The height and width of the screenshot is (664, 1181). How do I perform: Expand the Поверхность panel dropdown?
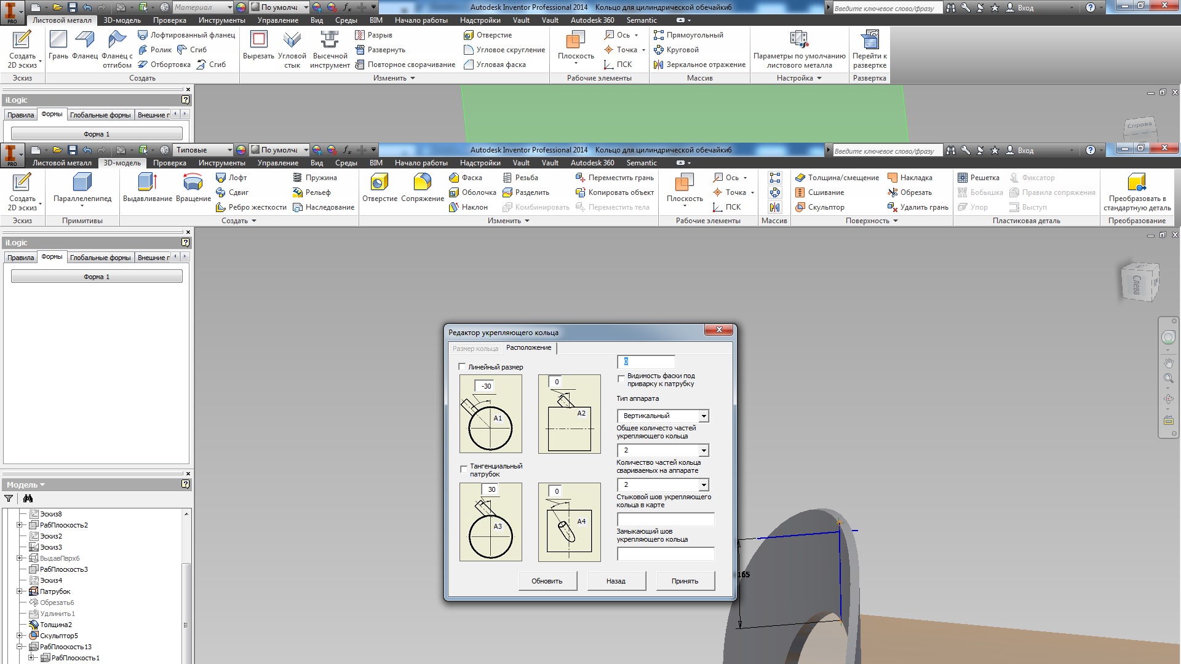[872, 221]
